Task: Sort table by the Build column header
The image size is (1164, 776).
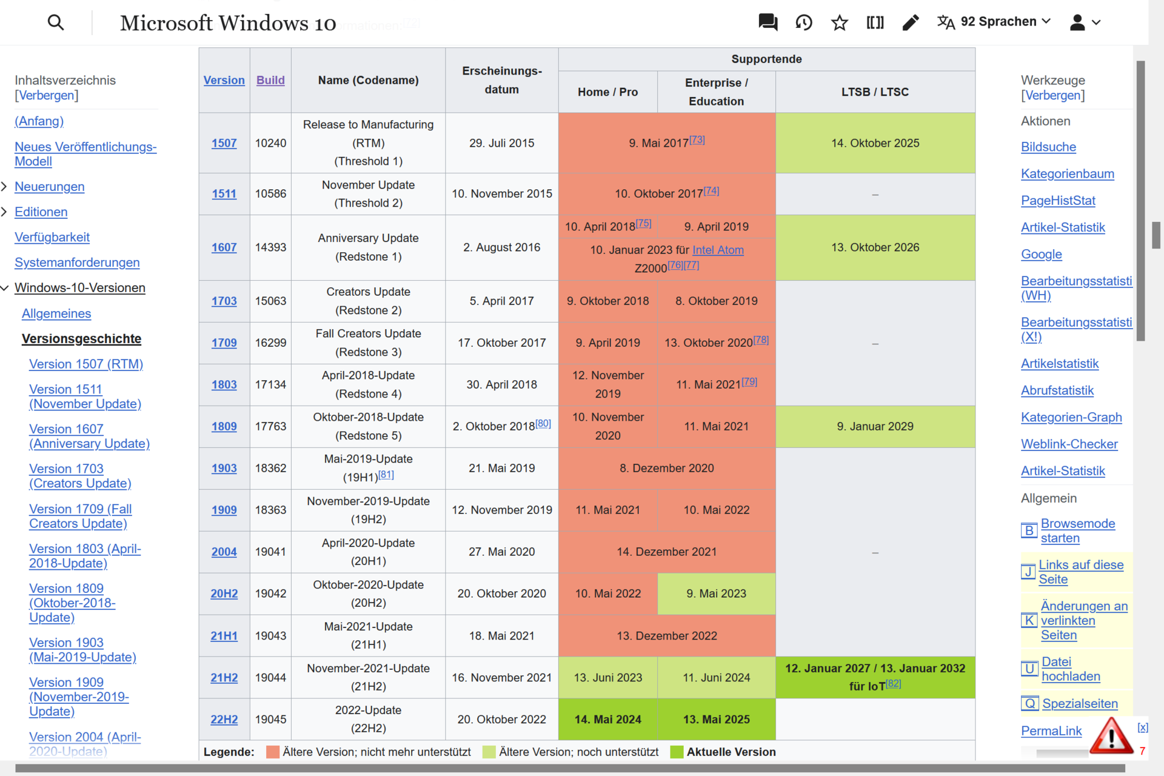Action: point(270,80)
